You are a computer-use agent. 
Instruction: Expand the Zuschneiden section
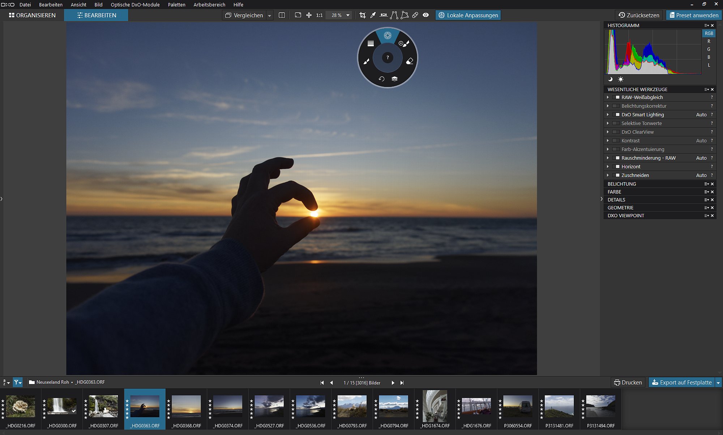[x=608, y=175]
